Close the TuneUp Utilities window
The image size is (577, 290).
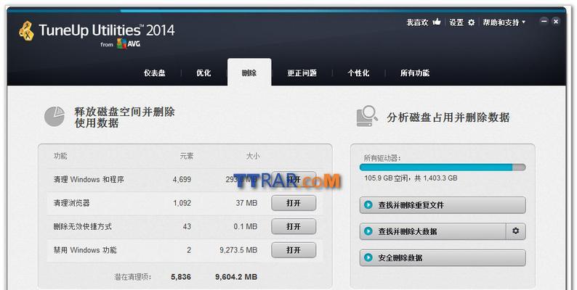point(556,21)
